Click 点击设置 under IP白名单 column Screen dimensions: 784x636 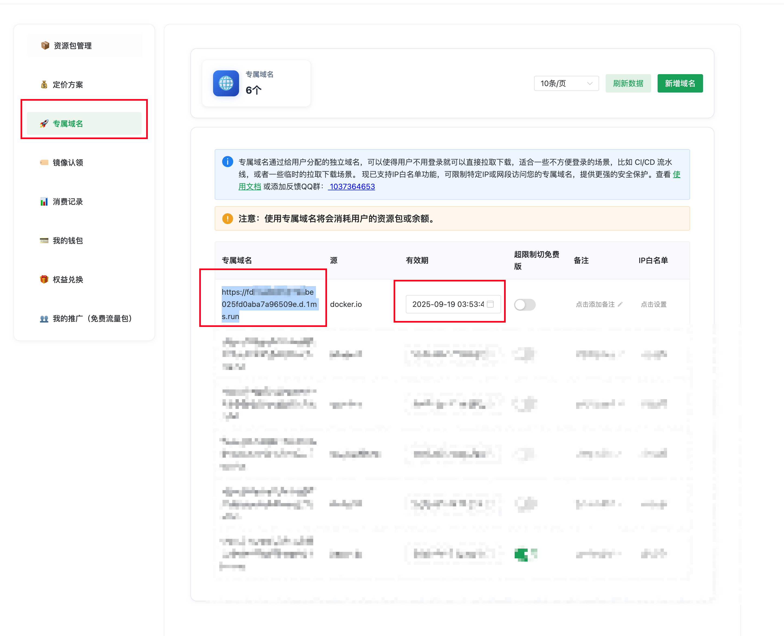point(654,304)
